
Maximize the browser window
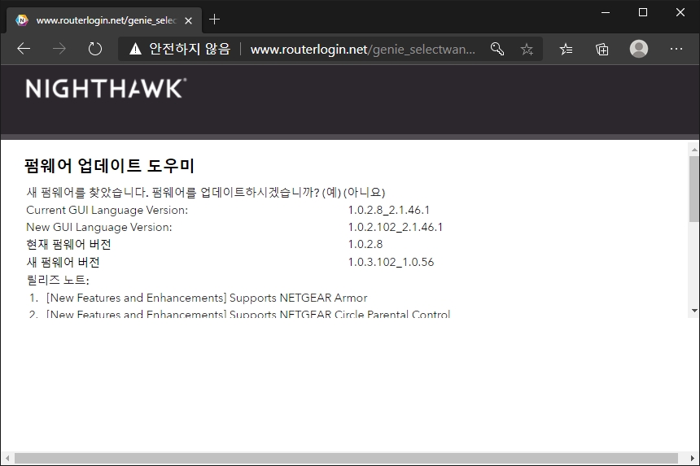[x=643, y=12]
